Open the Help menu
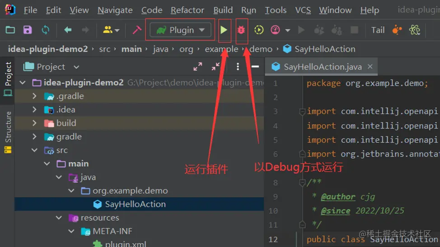Screen dimensions: 440x247 pos(370,10)
